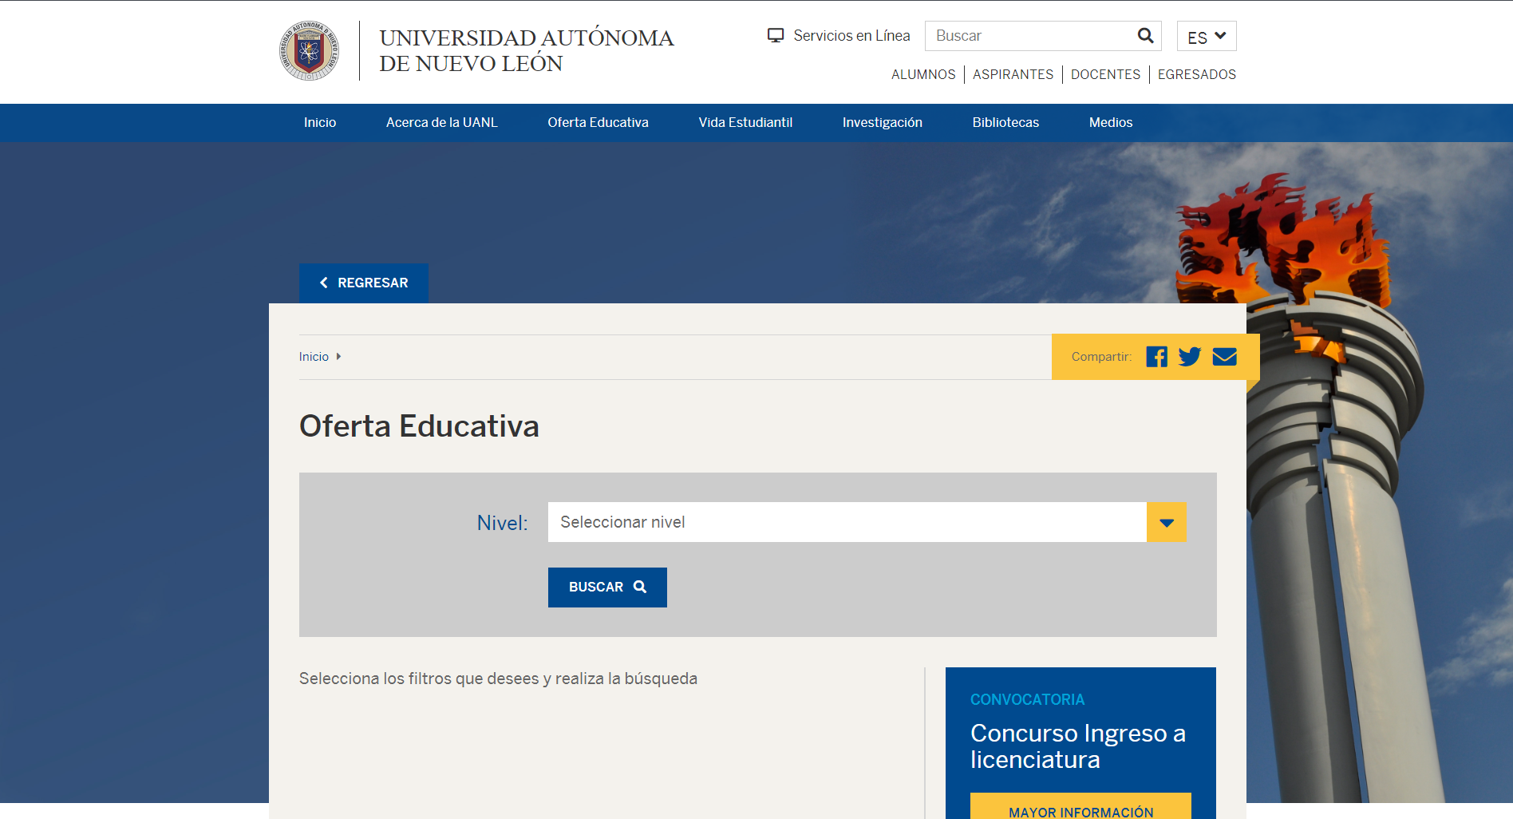Open Investigación menu

click(883, 123)
